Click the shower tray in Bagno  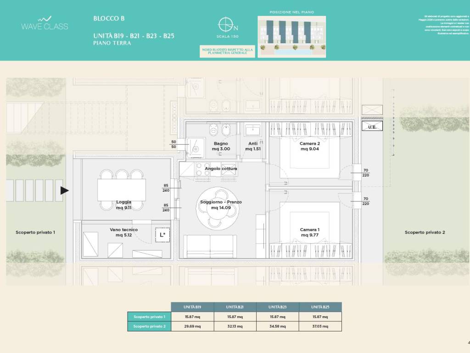(x=196, y=148)
